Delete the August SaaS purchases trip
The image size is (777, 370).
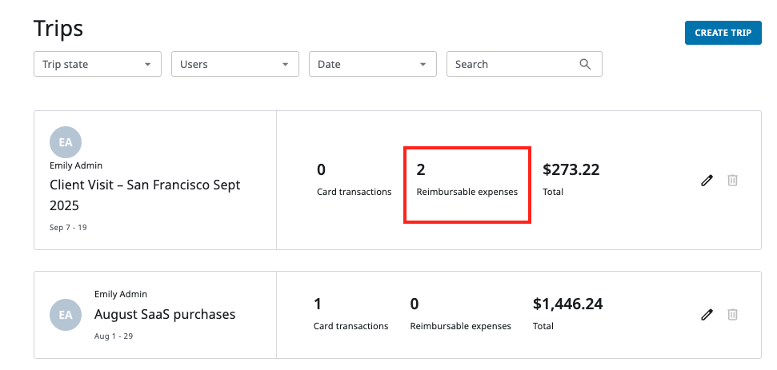[732, 315]
